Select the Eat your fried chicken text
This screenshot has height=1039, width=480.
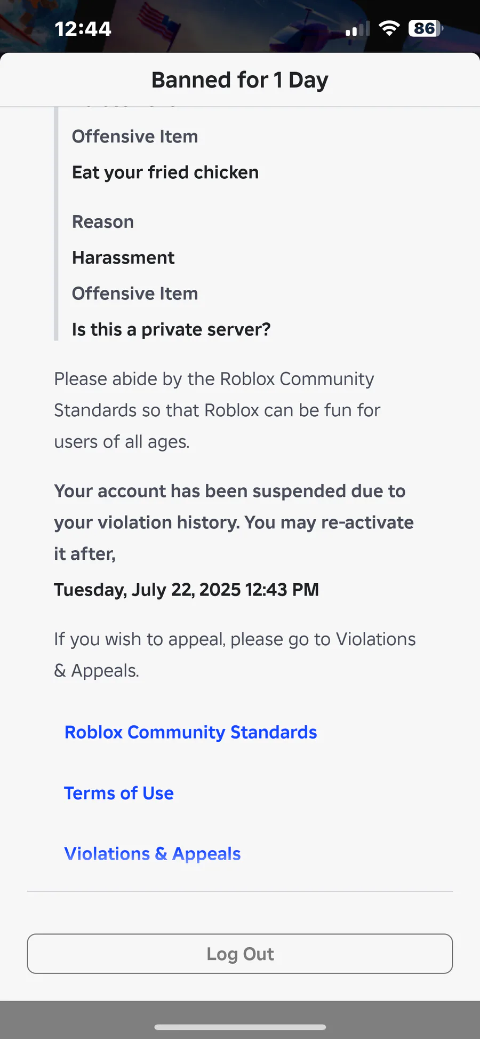(165, 172)
